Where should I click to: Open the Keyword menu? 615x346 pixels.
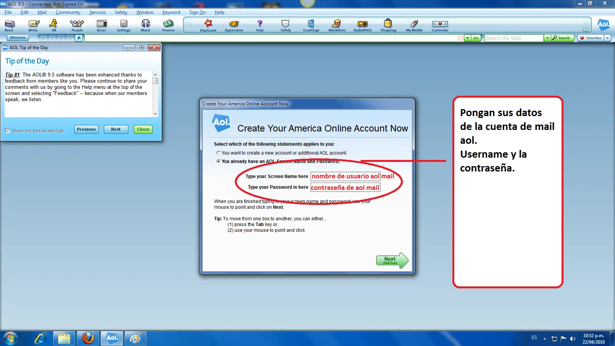pos(171,12)
